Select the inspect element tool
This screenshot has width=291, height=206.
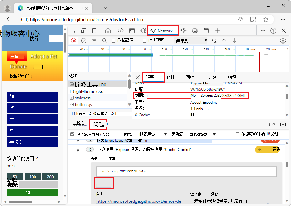pyautogui.click(x=74, y=31)
